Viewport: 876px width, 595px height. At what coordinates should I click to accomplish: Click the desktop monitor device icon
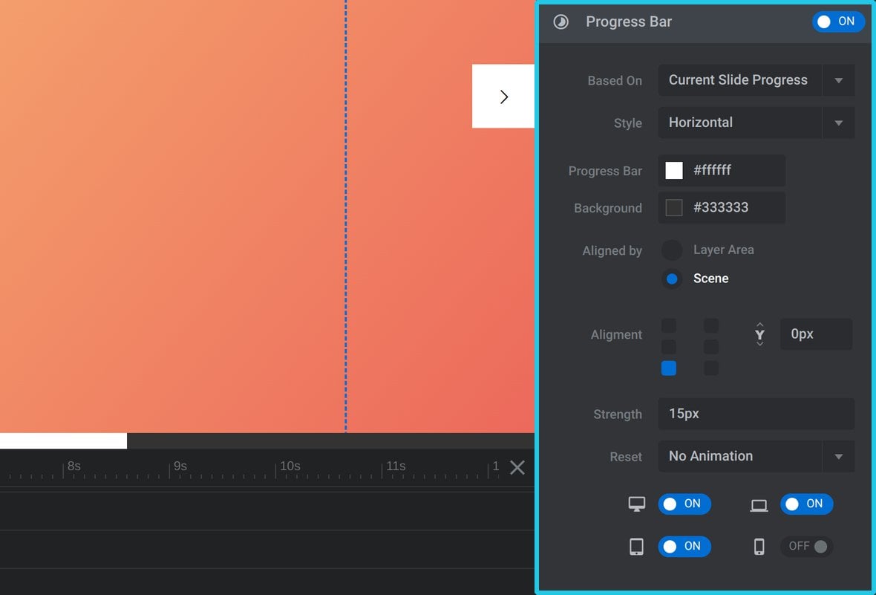coord(637,504)
